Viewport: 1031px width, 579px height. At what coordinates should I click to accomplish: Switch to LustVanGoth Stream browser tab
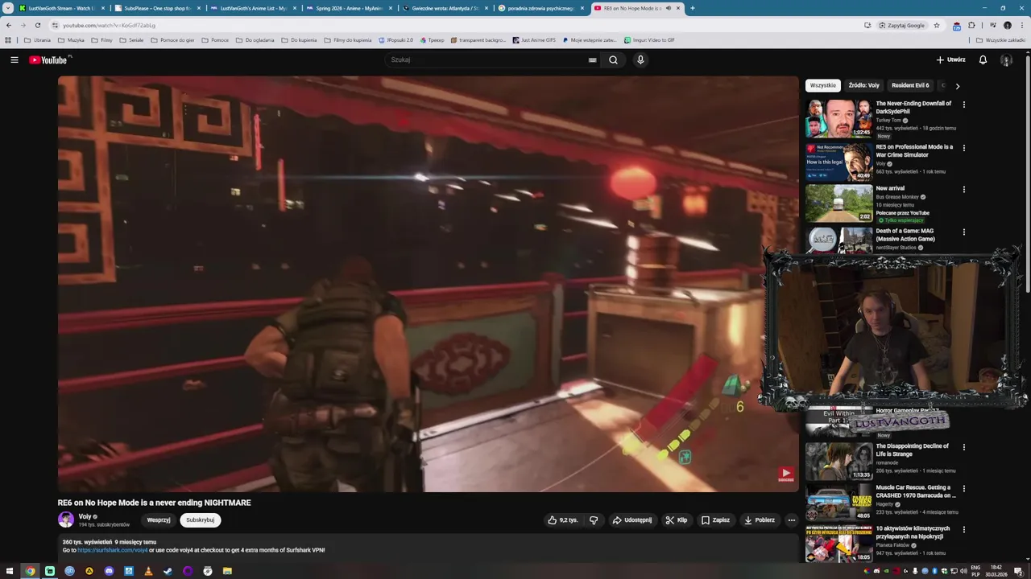tap(61, 8)
